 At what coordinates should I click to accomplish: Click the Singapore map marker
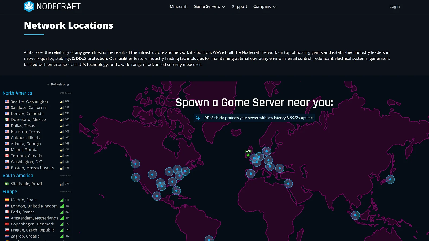355,215
